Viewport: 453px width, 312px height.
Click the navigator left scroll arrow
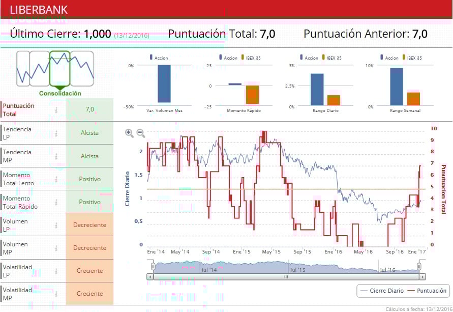(150, 277)
